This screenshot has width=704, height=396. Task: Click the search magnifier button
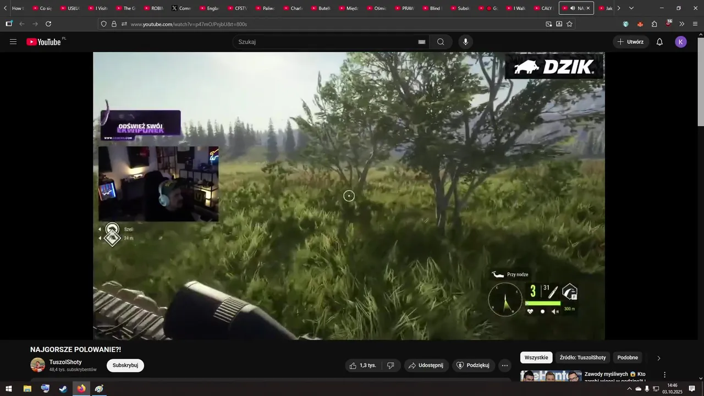pos(441,42)
